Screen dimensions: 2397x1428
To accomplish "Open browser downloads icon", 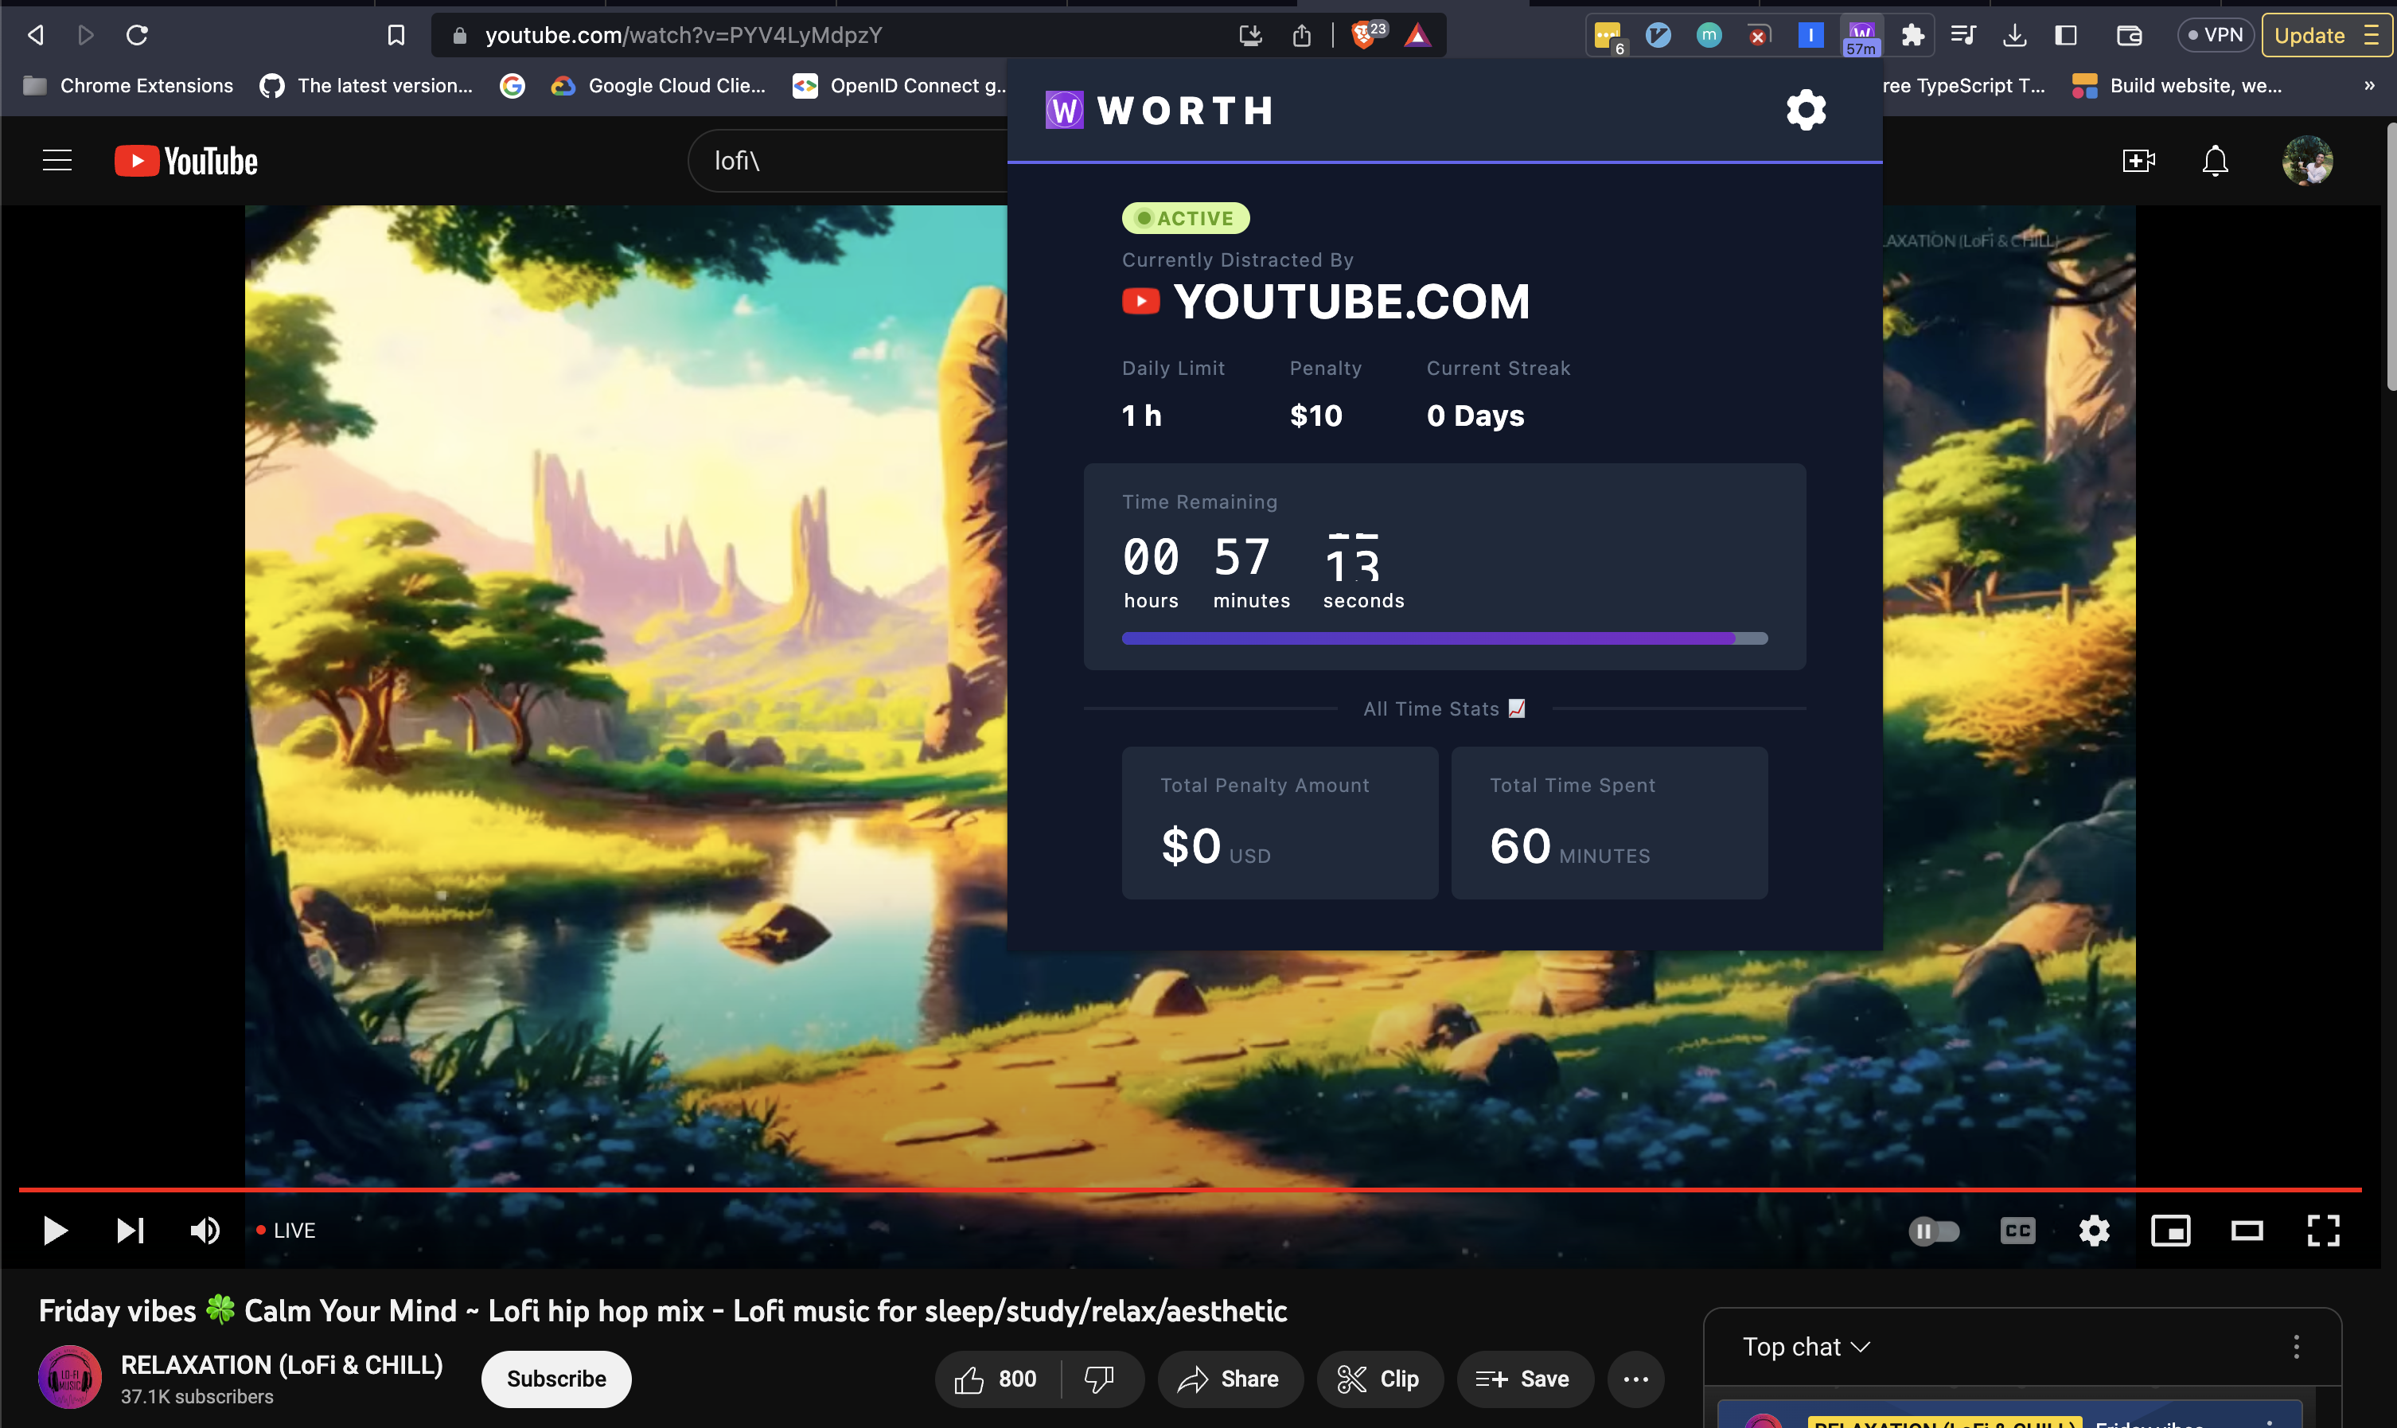I will pyautogui.click(x=2014, y=36).
